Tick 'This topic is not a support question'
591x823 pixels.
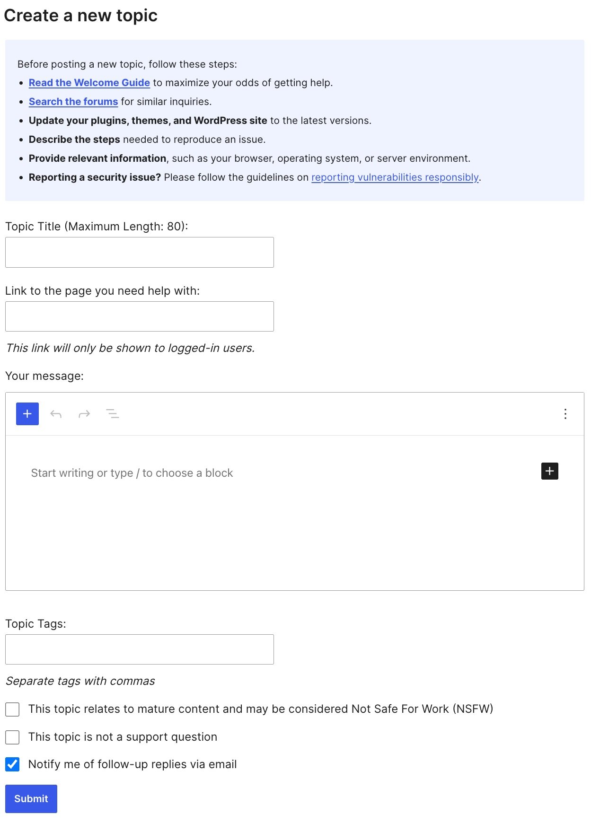click(12, 737)
